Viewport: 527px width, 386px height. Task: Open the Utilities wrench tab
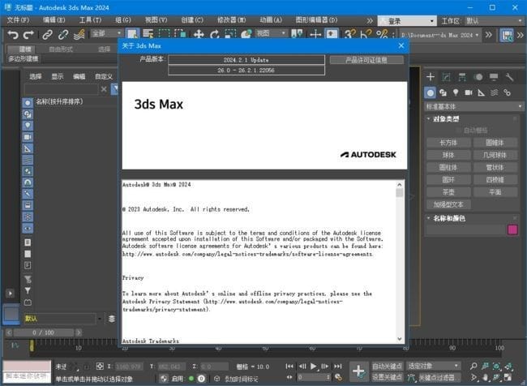(509, 77)
